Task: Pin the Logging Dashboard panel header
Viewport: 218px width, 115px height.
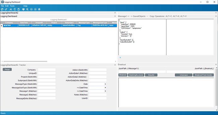Action: click(115, 16)
